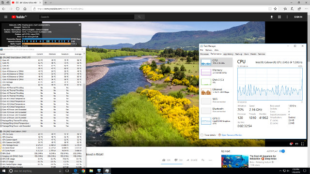This screenshot has height=174, width=310.
Task: Switch to the Processes tab in Task Manager
Action: pos(204,54)
